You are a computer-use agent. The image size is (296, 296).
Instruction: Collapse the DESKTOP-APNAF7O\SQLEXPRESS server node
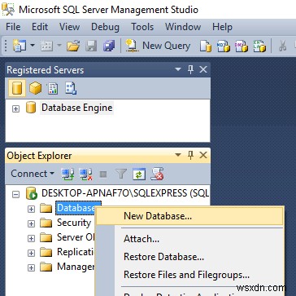16,195
